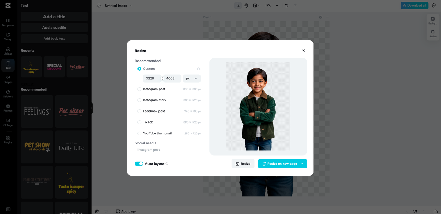Reset custom size with the reset icon
441x214 pixels.
(198, 69)
